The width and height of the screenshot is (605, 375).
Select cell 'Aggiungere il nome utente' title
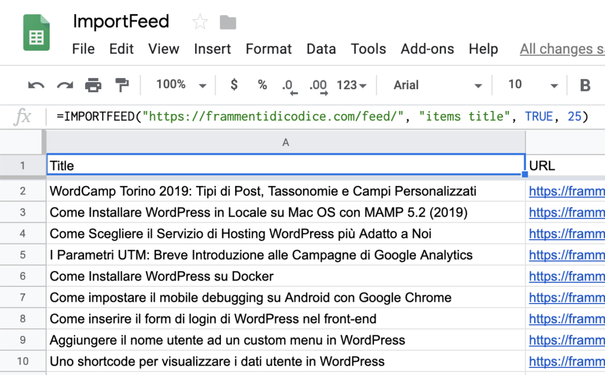pyautogui.click(x=285, y=340)
